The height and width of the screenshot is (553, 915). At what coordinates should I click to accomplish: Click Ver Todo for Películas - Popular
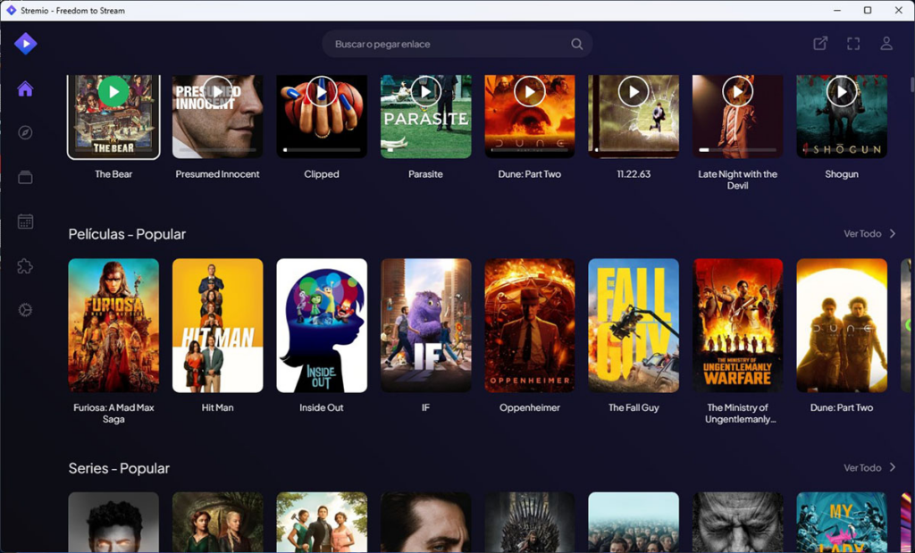[862, 234]
